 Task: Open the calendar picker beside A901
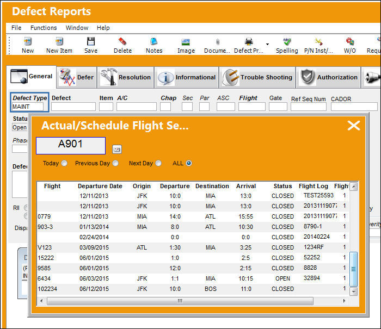[117, 149]
